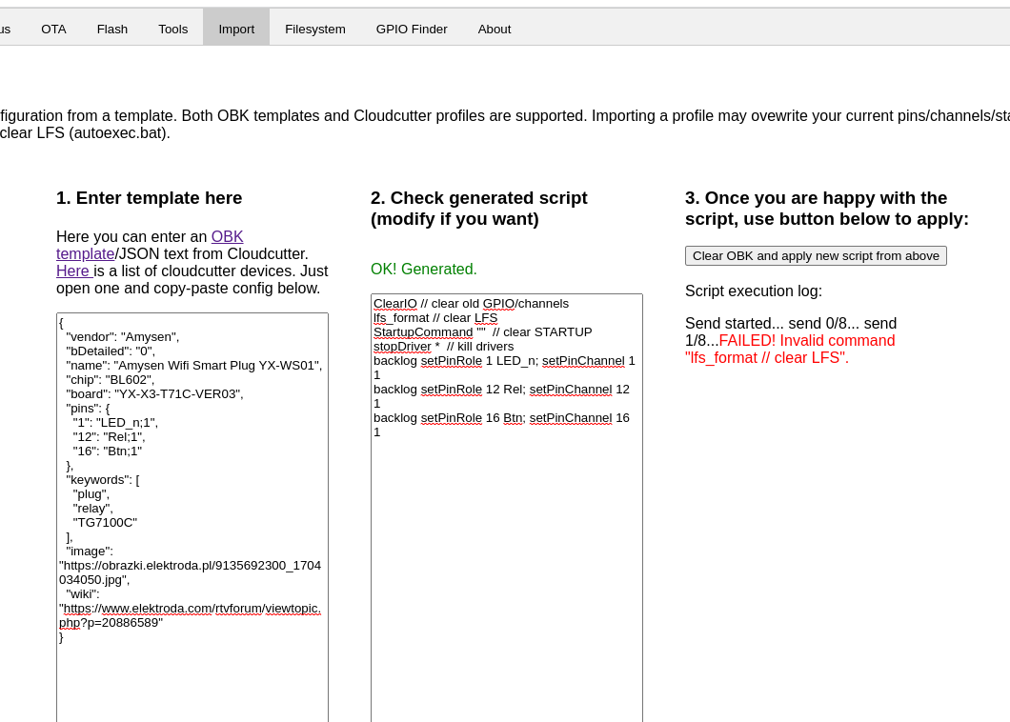
Task: Click the 'OK! Generated.' status message
Action: point(424,270)
